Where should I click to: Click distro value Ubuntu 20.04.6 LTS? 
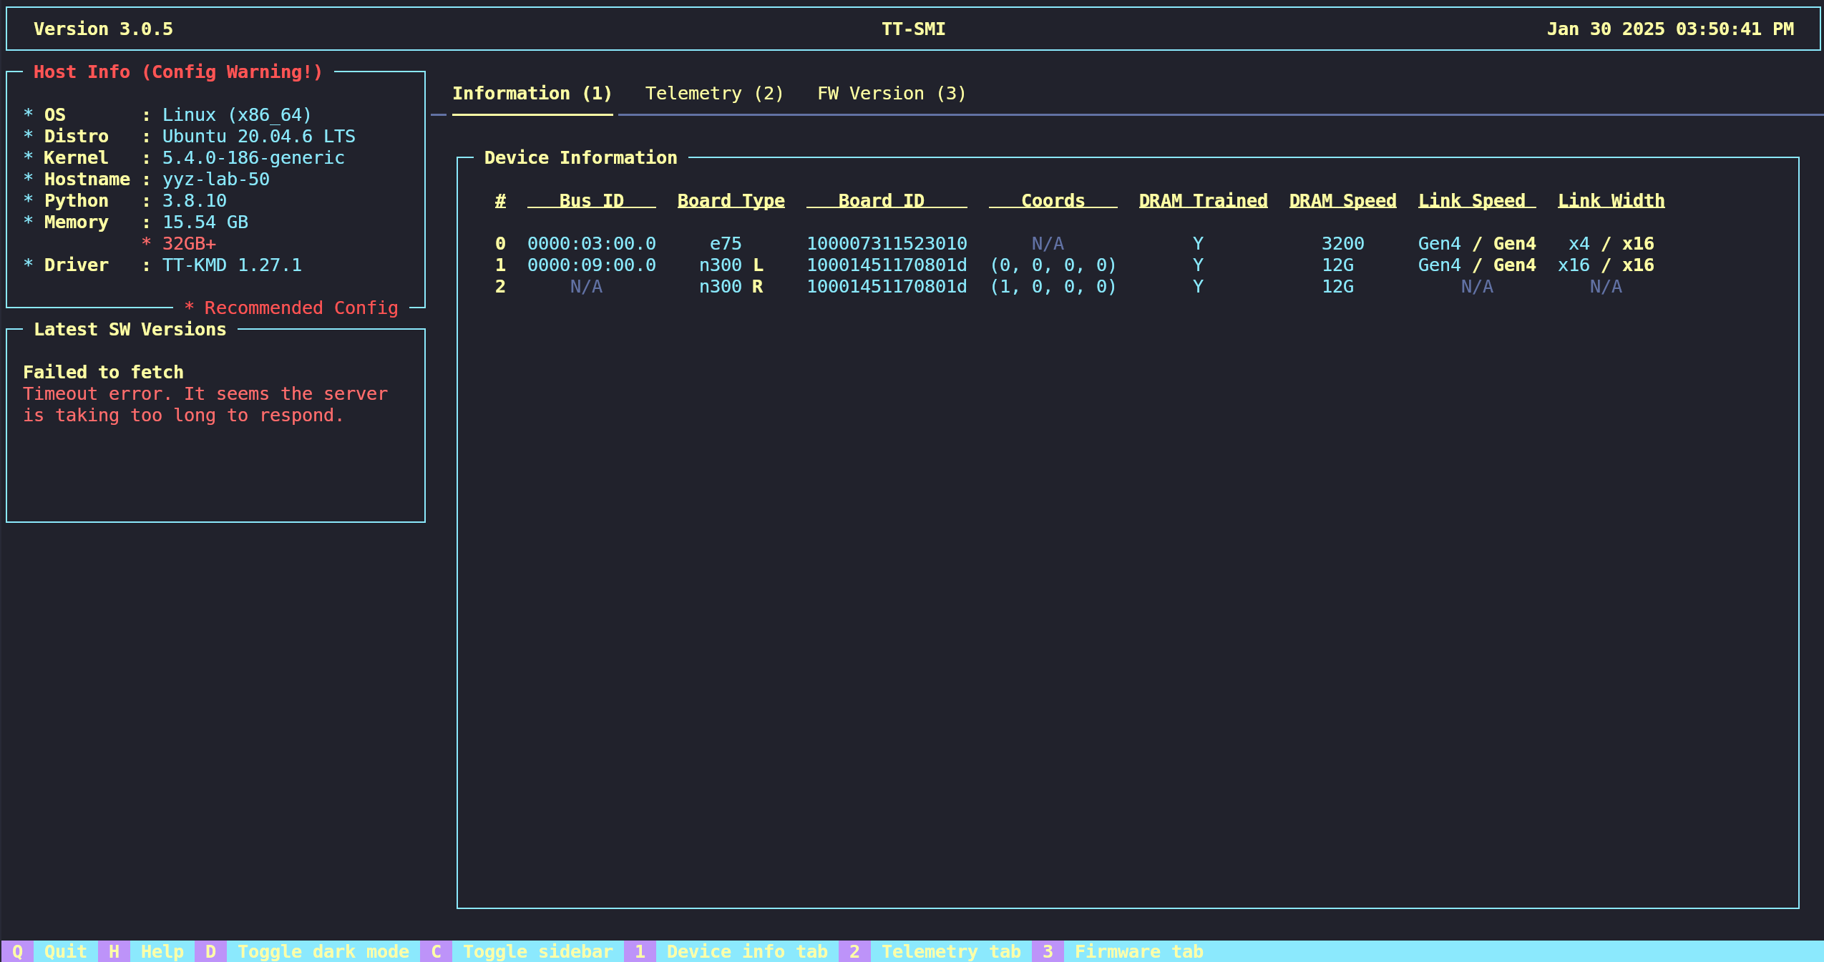coord(259,137)
